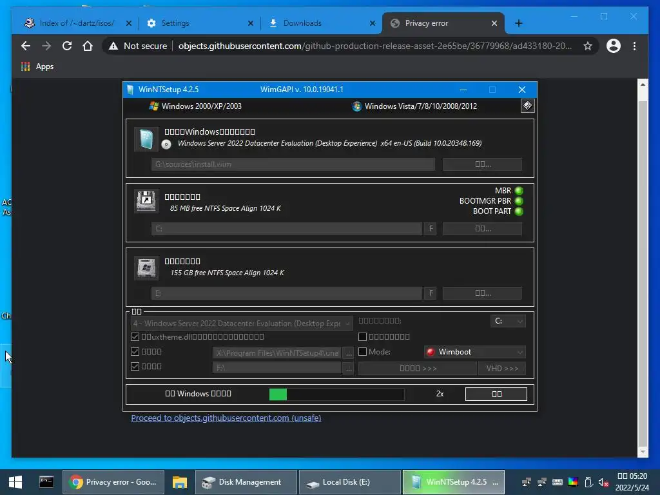Image resolution: width=660 pixels, height=495 pixels.
Task: Click the BOOTMGR PBR green status light
Action: coord(519,201)
